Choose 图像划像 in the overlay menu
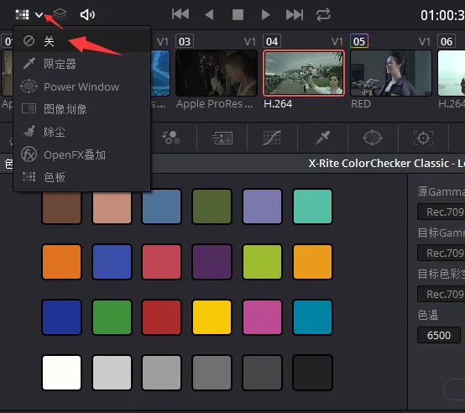Image resolution: width=465 pixels, height=413 pixels. coord(82,109)
